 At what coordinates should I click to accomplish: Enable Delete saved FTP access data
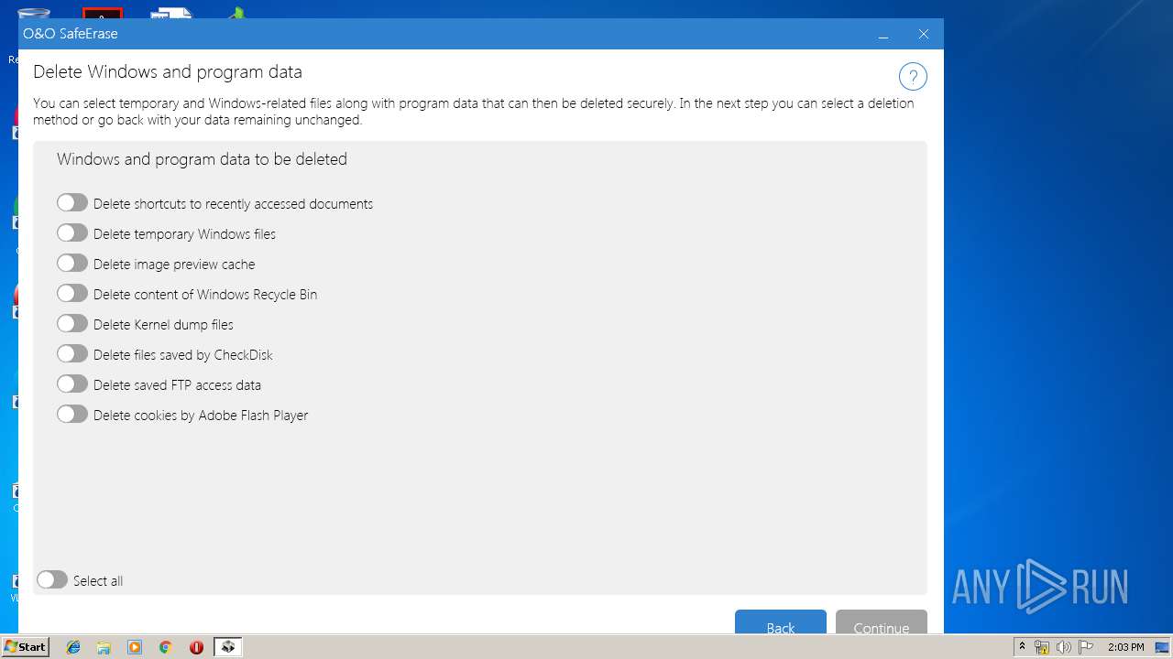(72, 384)
